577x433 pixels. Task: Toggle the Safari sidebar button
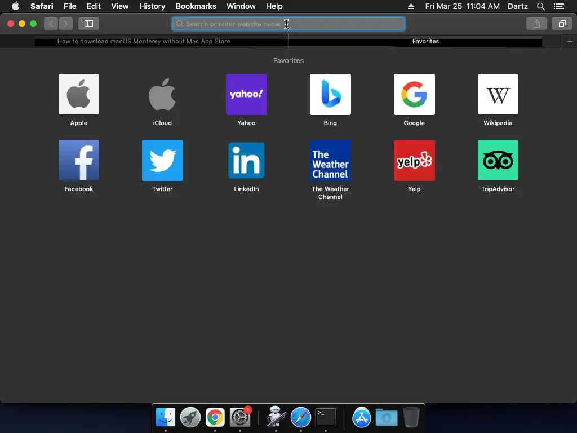(88, 24)
